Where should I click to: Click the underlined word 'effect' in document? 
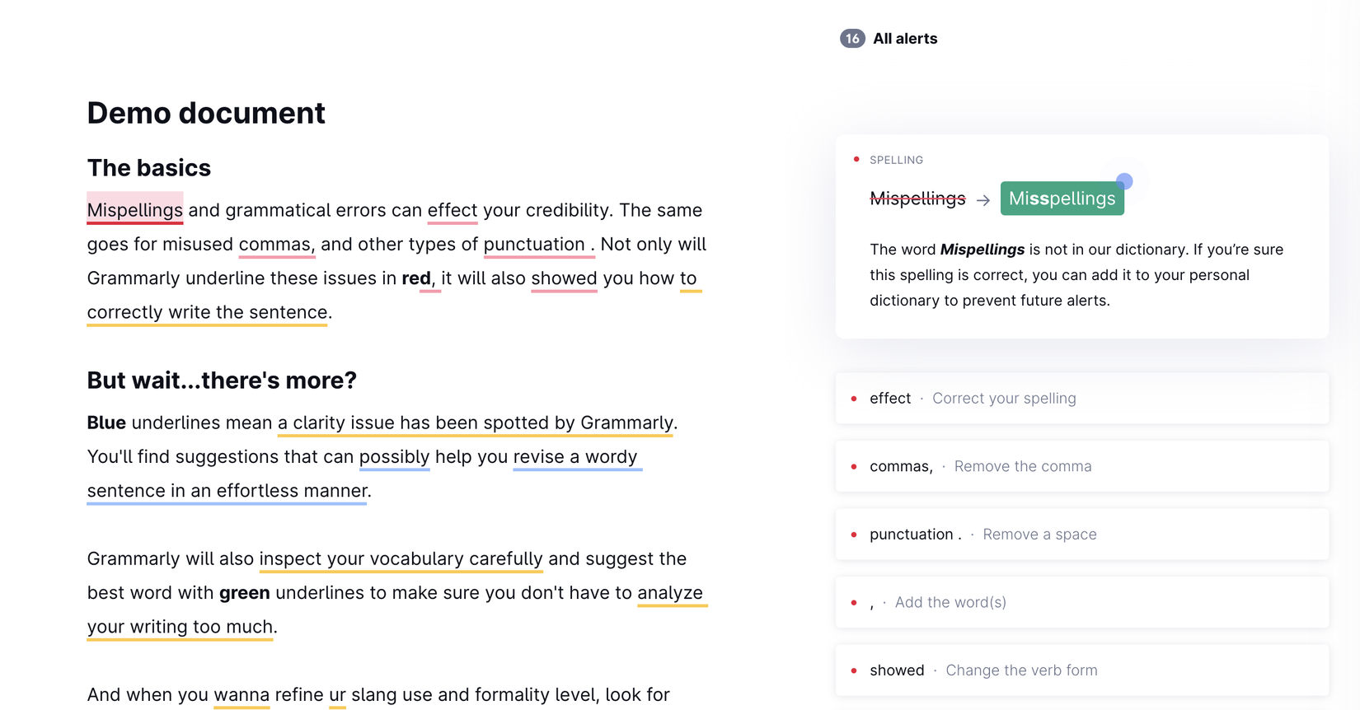click(x=452, y=210)
